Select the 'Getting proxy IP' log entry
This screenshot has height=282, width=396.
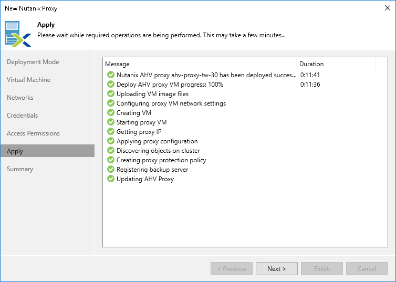click(x=139, y=131)
